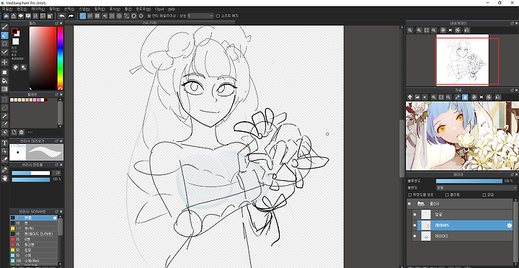Delete palette color with trash icon
The height and width of the screenshot is (268, 519).
click(x=21, y=133)
